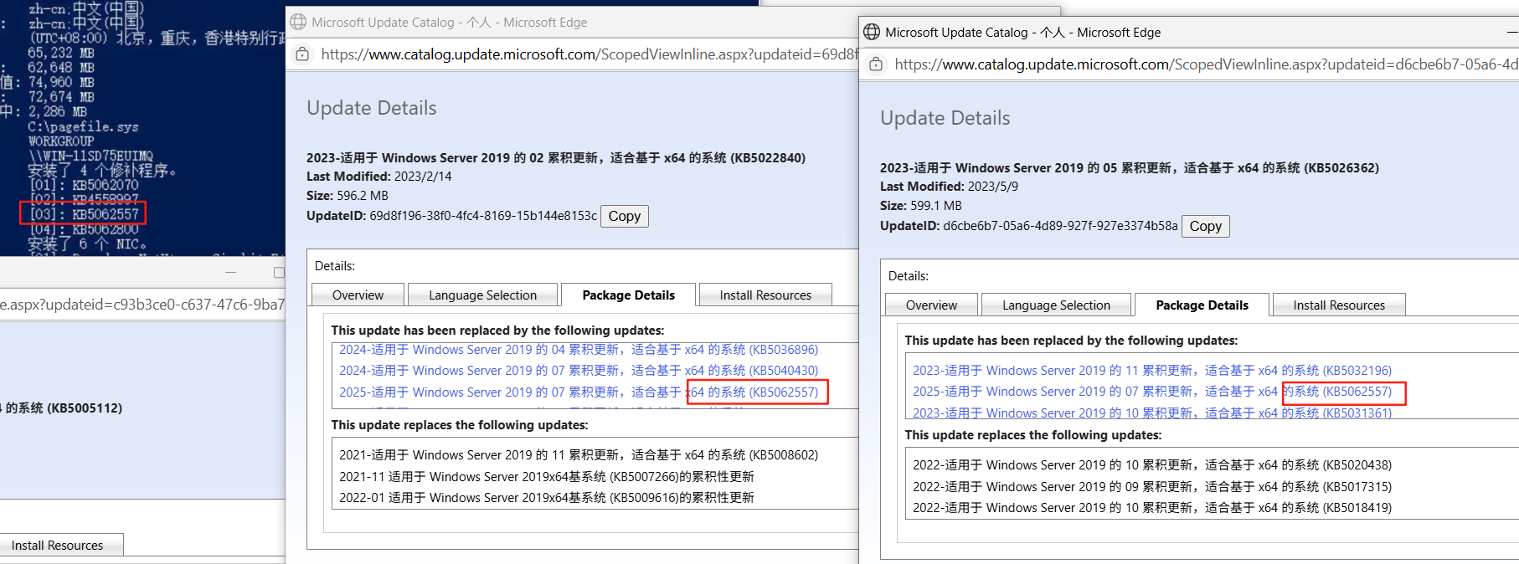The width and height of the screenshot is (1519, 564).
Task: Click address bar in KB5005112 window
Action: [x=142, y=305]
